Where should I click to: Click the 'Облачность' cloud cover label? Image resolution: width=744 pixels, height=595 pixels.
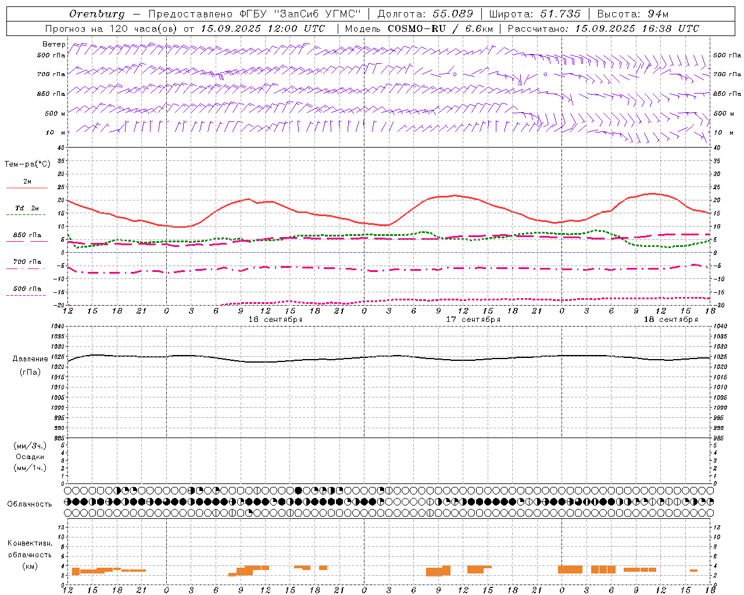click(x=30, y=504)
